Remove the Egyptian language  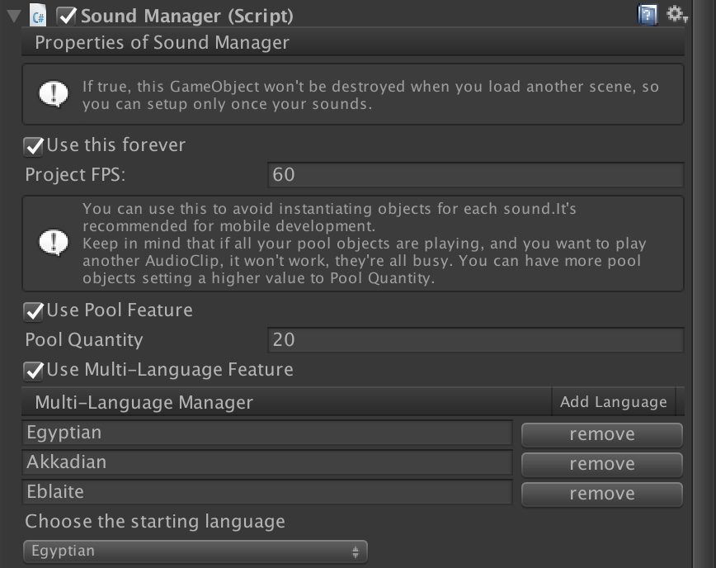pyautogui.click(x=601, y=434)
